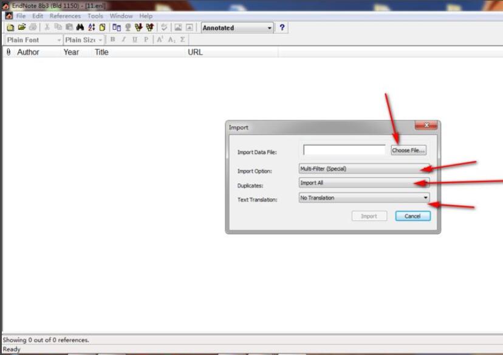Click the Copy icon in toolbar
Viewport: 503px width, 355px height.
58,28
